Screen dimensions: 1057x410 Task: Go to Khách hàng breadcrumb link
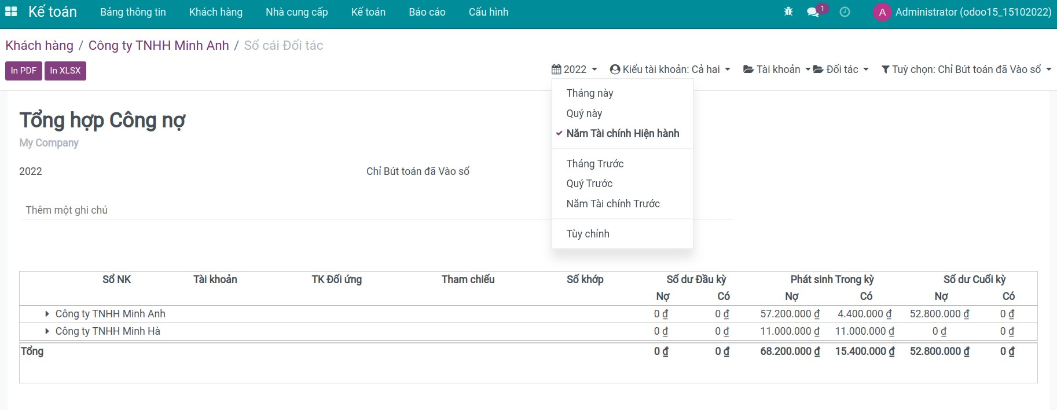pyautogui.click(x=39, y=46)
